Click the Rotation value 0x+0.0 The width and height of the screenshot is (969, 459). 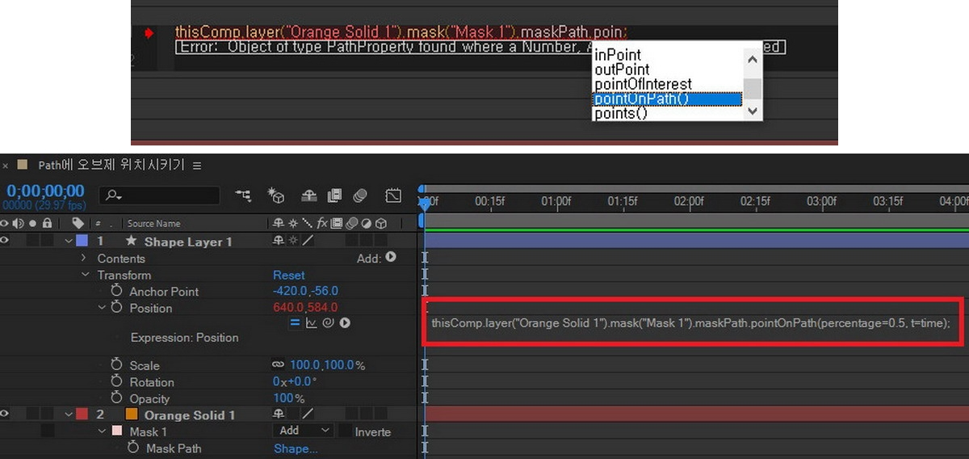tap(294, 381)
